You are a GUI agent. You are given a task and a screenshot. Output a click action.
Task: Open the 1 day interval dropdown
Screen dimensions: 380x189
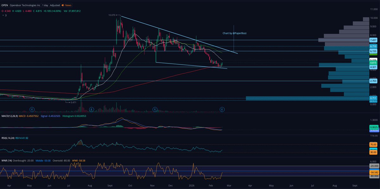[45, 5]
